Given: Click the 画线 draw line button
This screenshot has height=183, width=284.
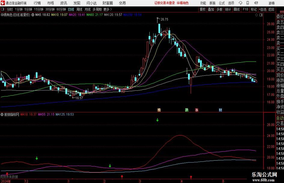Looking at the screenshot, I should (237, 9).
